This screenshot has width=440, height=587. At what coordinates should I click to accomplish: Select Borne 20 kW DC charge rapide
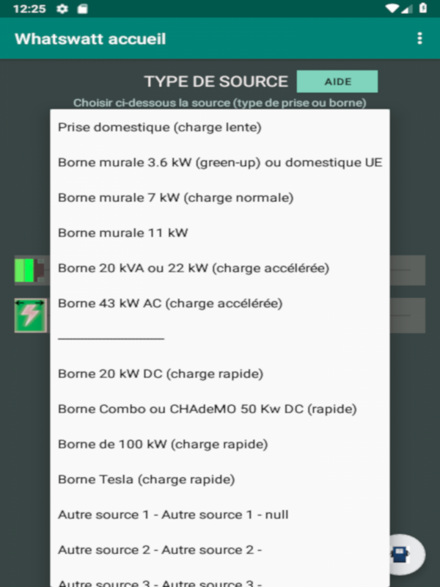(x=220, y=373)
